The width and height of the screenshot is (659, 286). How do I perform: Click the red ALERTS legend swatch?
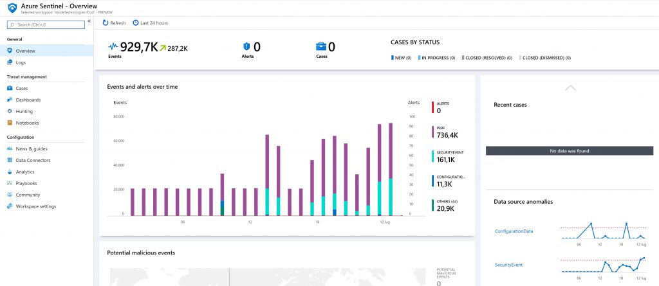click(x=433, y=107)
